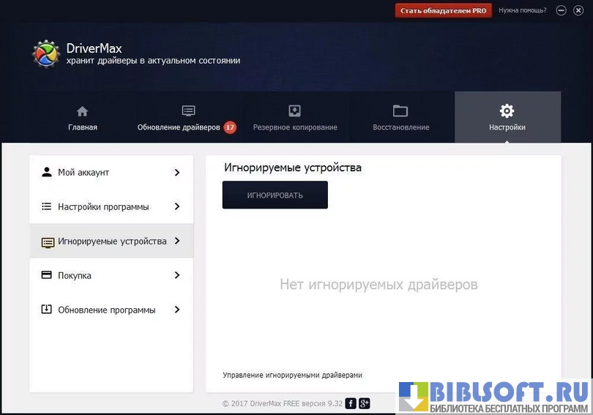Expand the Покупка chevron arrow
This screenshot has width=593, height=415.
pos(177,276)
